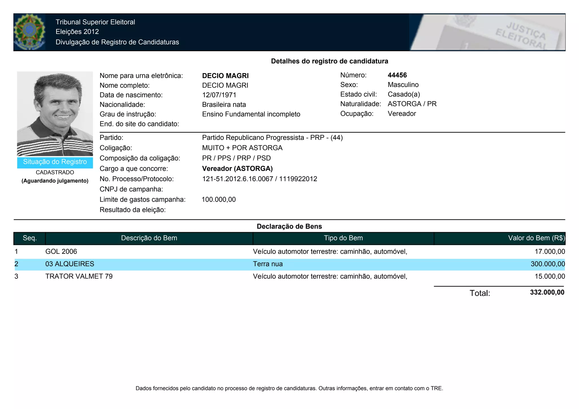
Task: Click the Descrição do Bem column header
Action: pos(149,238)
